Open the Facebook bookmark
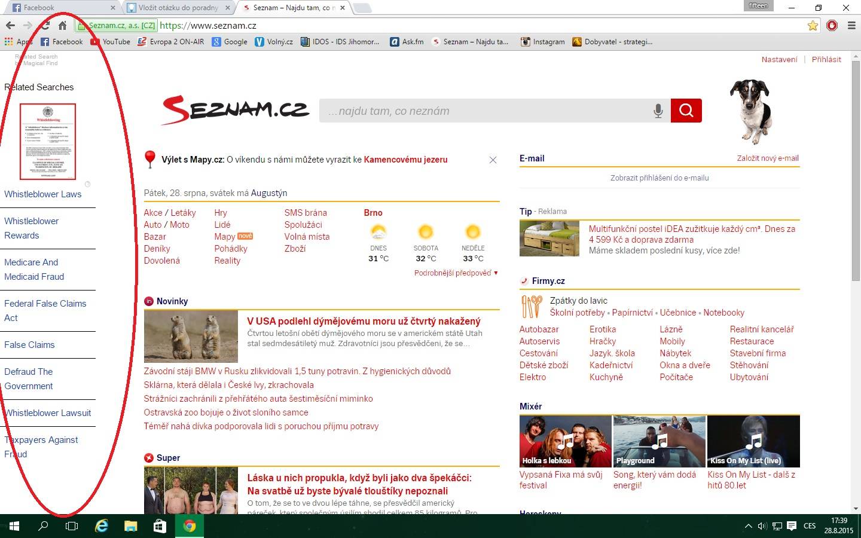Viewport: 861px width, 538px height. pyautogui.click(x=62, y=42)
